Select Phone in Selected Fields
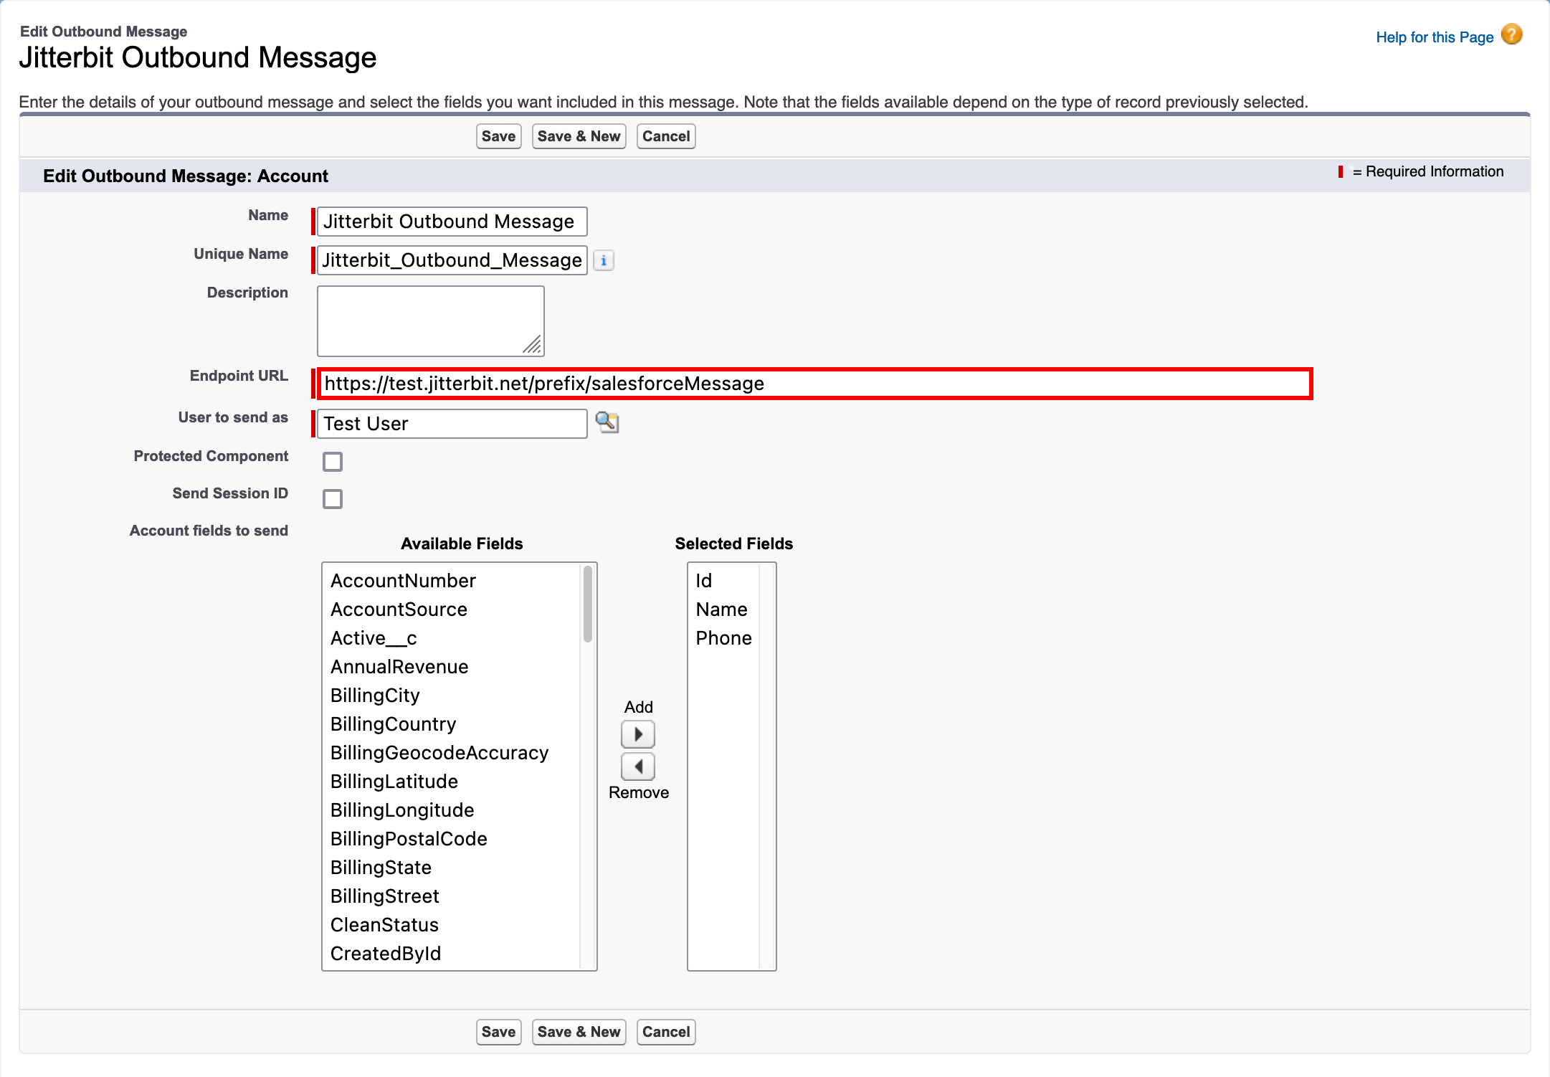Image resolution: width=1550 pixels, height=1077 pixels. pyautogui.click(x=723, y=637)
